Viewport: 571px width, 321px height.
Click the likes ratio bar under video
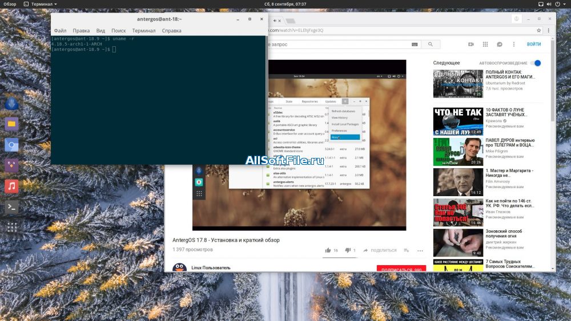[x=339, y=257]
